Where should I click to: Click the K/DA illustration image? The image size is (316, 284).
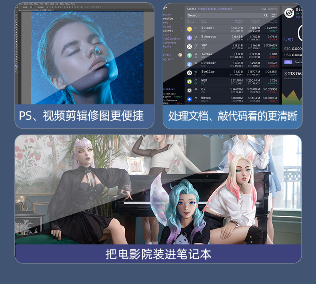[x=158, y=189]
